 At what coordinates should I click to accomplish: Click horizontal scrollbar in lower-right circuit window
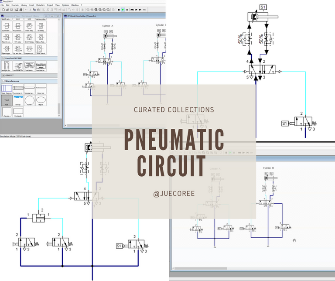coord(201,268)
